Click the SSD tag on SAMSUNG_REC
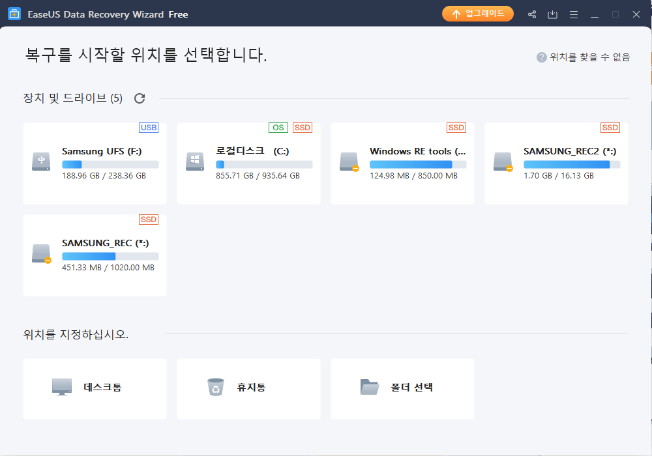This screenshot has height=456, width=652. [x=149, y=220]
